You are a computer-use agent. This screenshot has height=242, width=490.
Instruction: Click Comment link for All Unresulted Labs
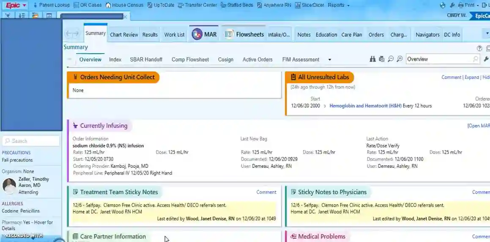coord(451,77)
